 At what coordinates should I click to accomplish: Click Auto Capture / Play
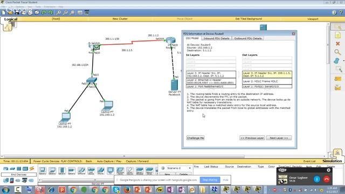[109, 161]
